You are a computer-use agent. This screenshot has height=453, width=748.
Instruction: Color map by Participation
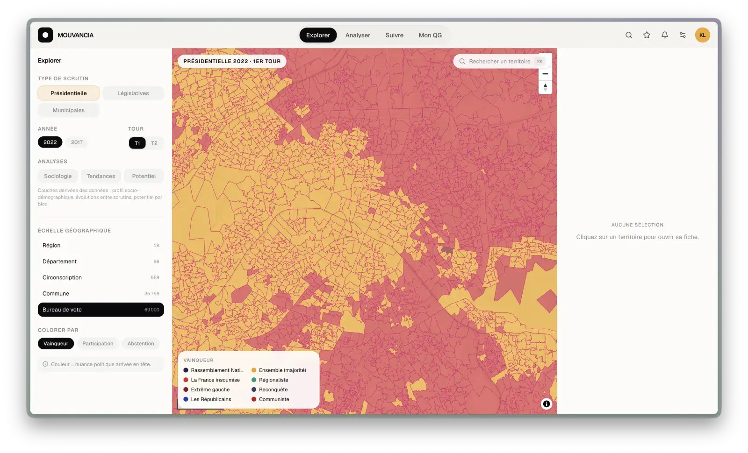(x=98, y=344)
